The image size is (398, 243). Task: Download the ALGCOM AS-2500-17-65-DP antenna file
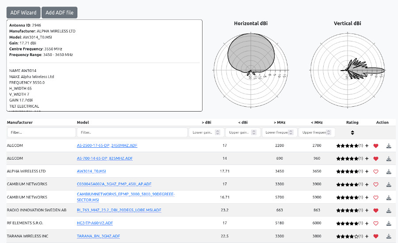coord(389,146)
